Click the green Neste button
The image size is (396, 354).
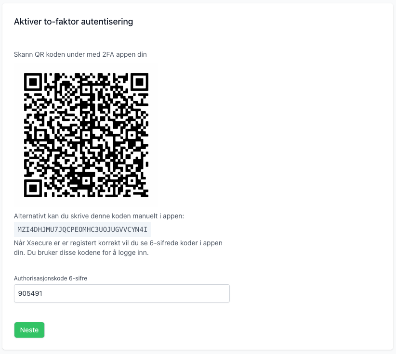pos(29,330)
